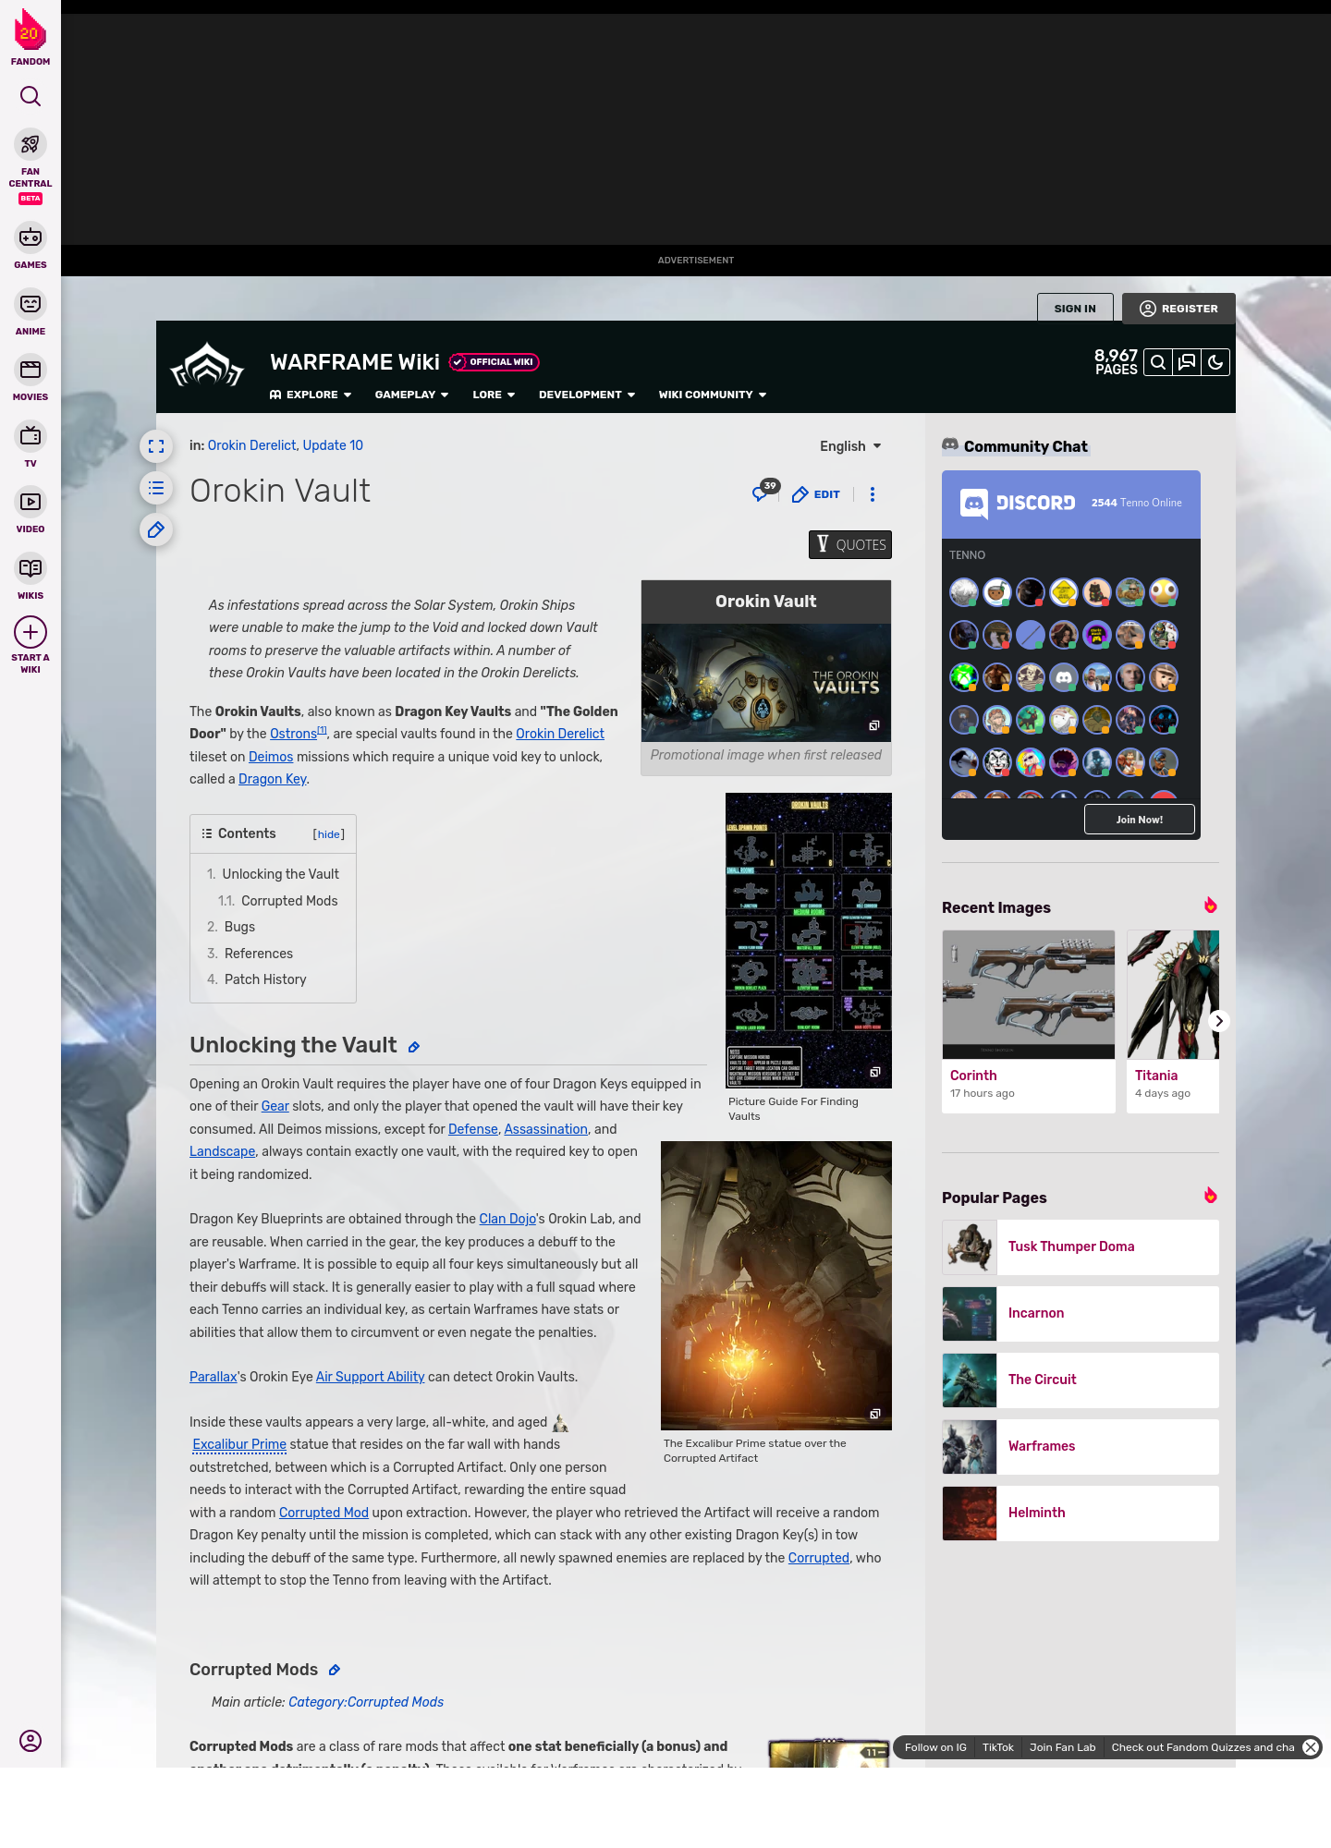The width and height of the screenshot is (1331, 1848).
Task: Expand the Lore menu
Action: coord(494,395)
